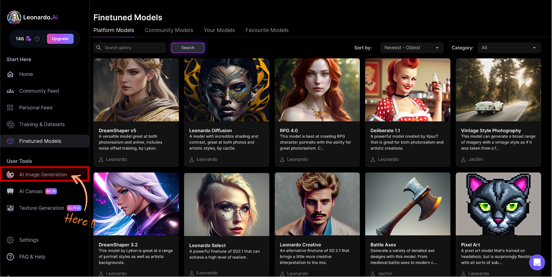552x277 pixels.
Task: Click user icon beside Leonardo under RPG 4.0
Action: click(x=282, y=159)
